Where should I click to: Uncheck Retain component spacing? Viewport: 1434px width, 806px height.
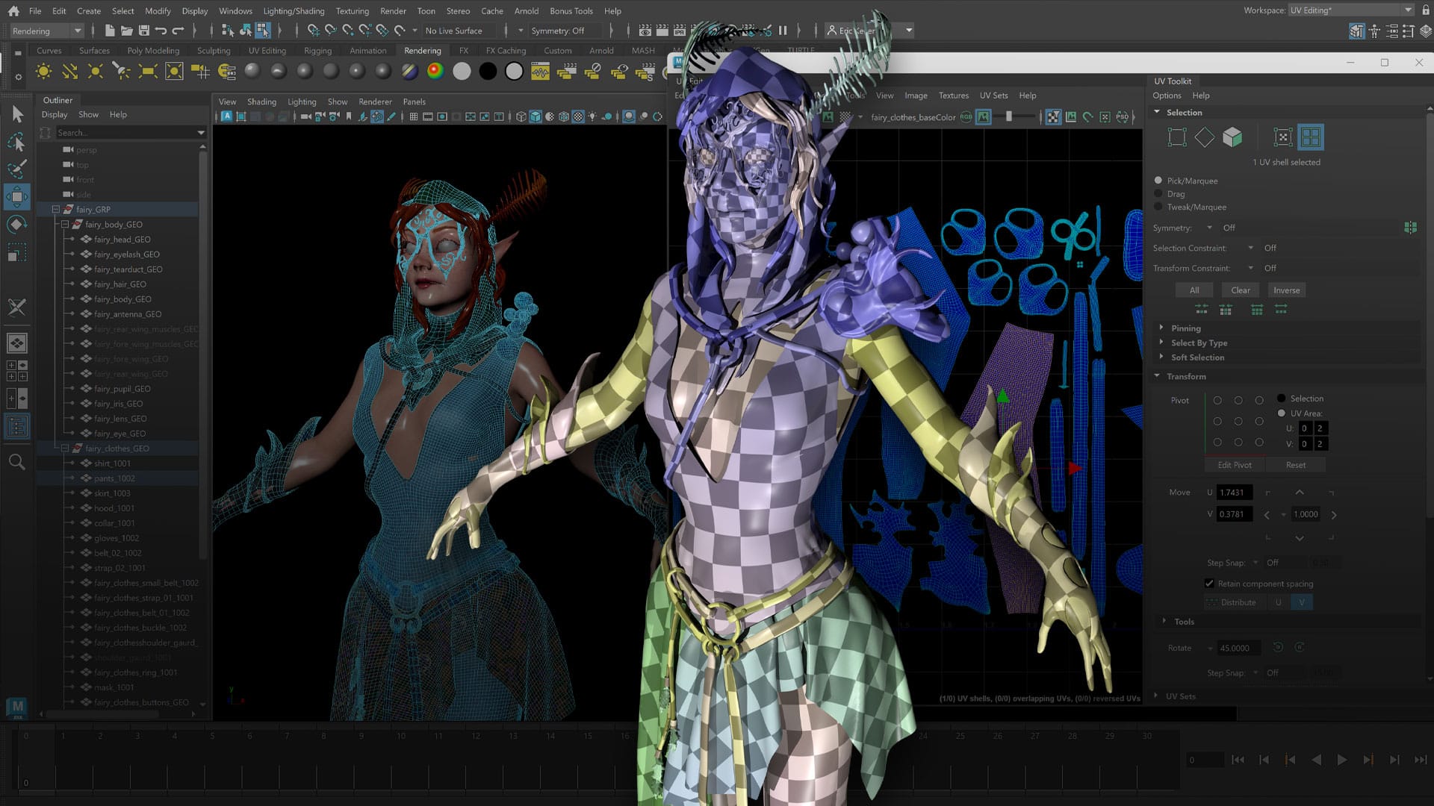1210,584
